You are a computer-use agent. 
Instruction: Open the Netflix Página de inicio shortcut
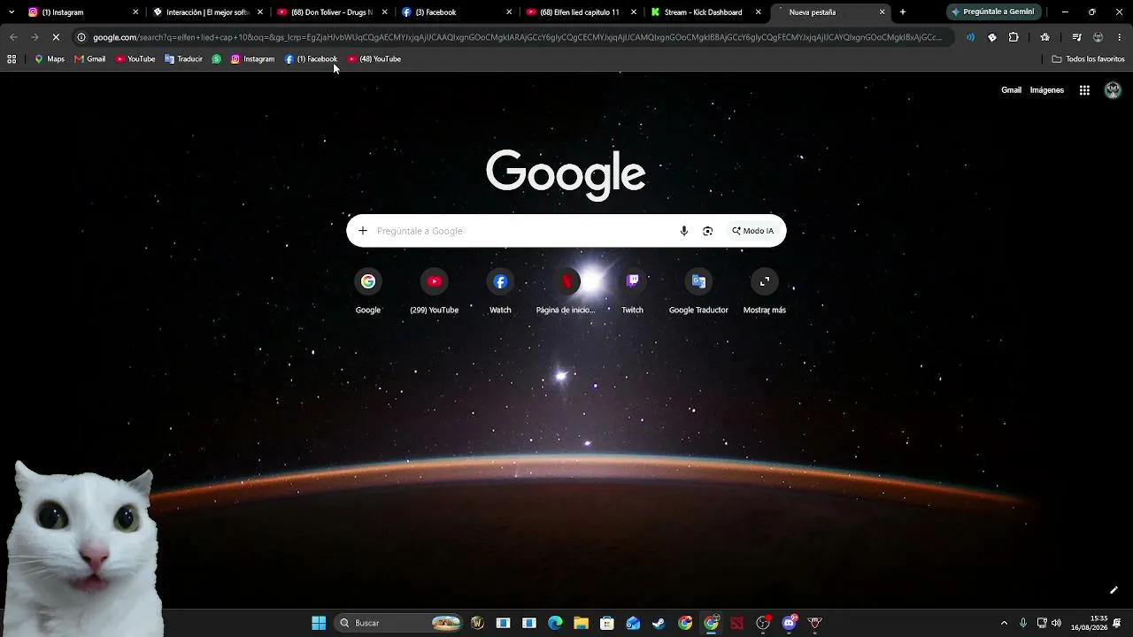pos(566,292)
